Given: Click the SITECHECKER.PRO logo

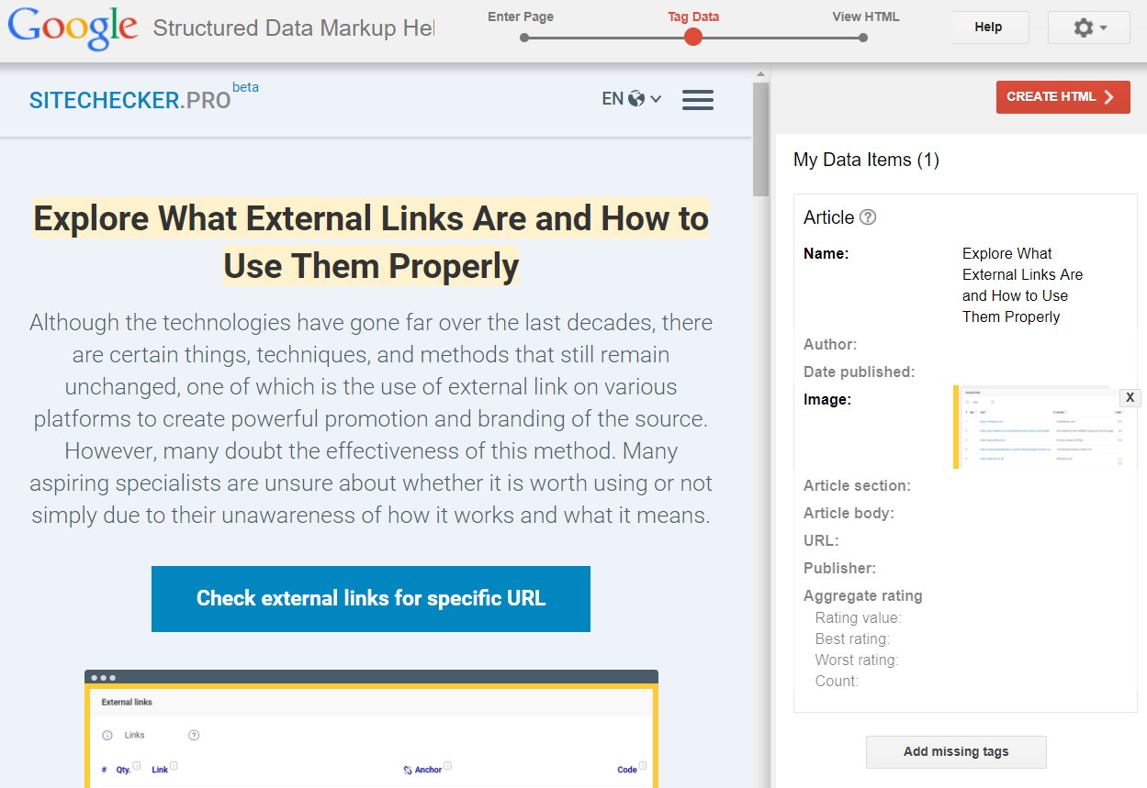Looking at the screenshot, I should [x=129, y=101].
